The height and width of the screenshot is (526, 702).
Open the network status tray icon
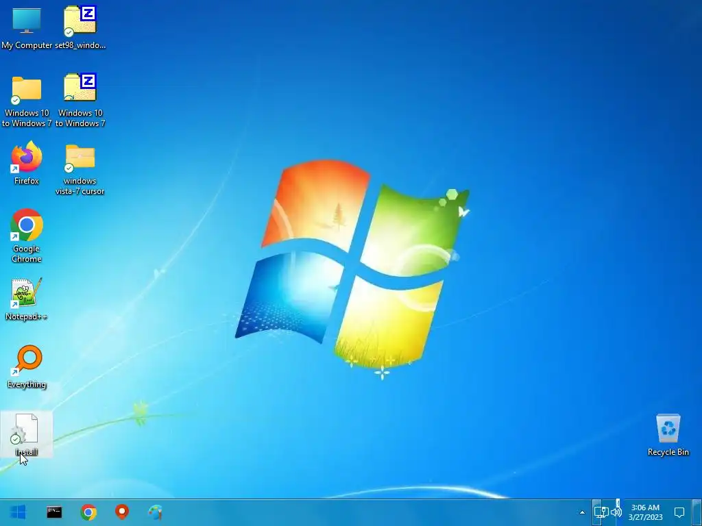[601, 512]
